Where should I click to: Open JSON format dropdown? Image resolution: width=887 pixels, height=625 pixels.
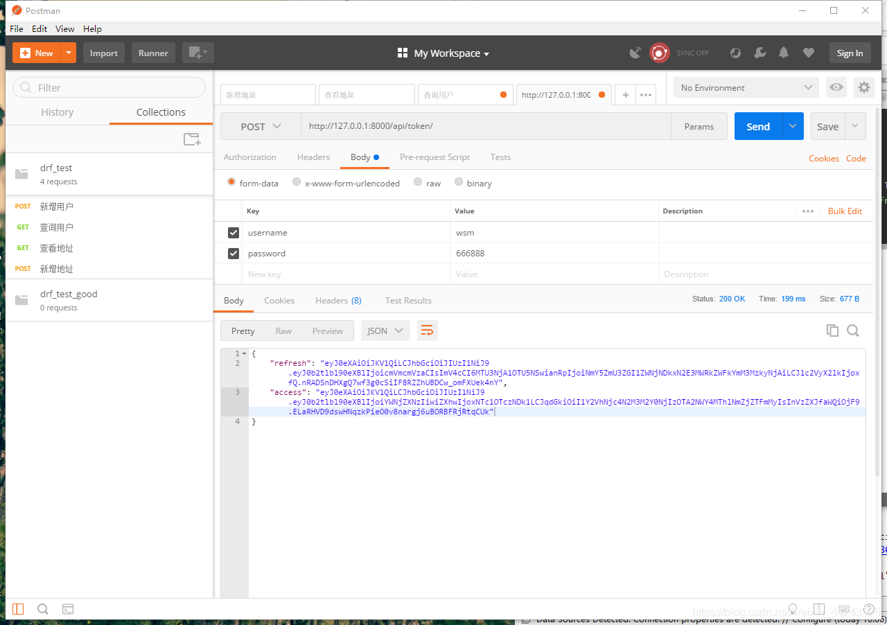[385, 331]
